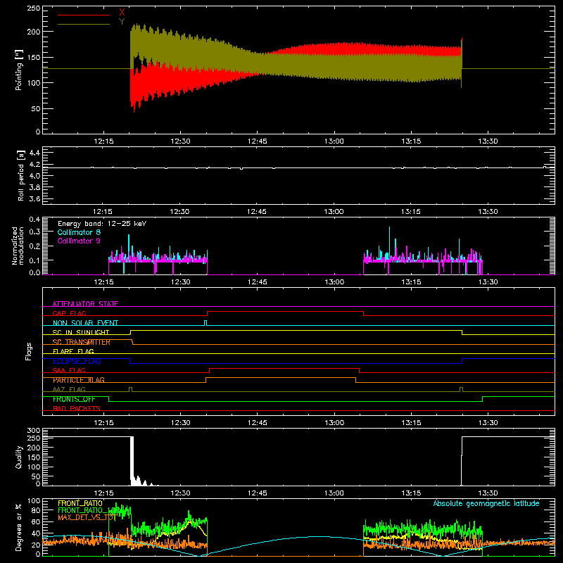
Task: Click the 300 value on Quality axis
Action: coord(33,431)
